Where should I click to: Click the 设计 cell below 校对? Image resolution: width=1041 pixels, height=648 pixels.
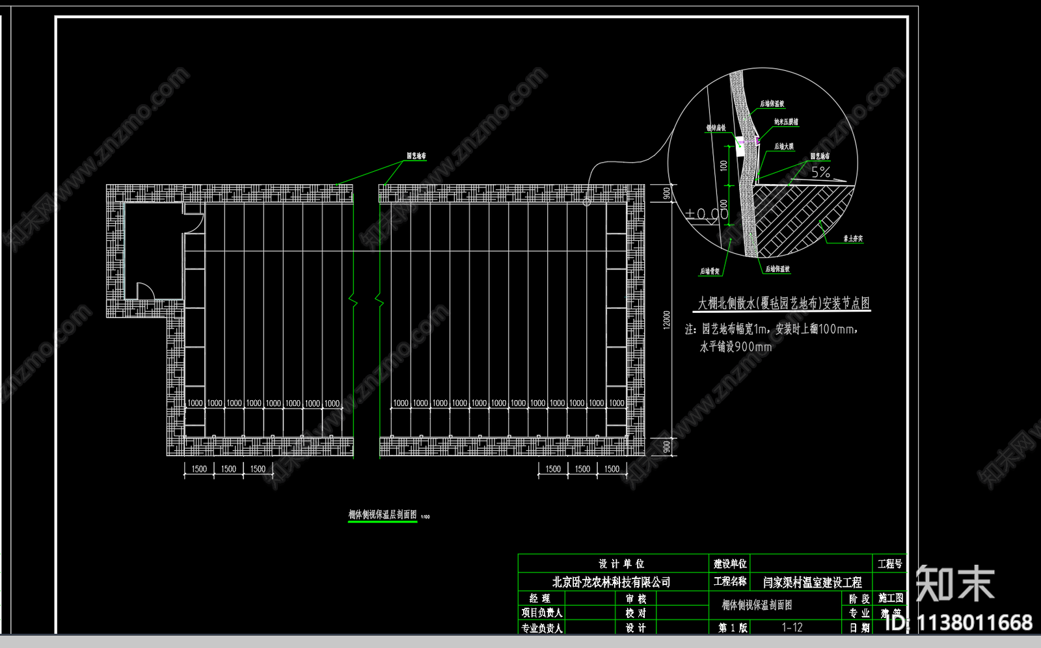636,628
